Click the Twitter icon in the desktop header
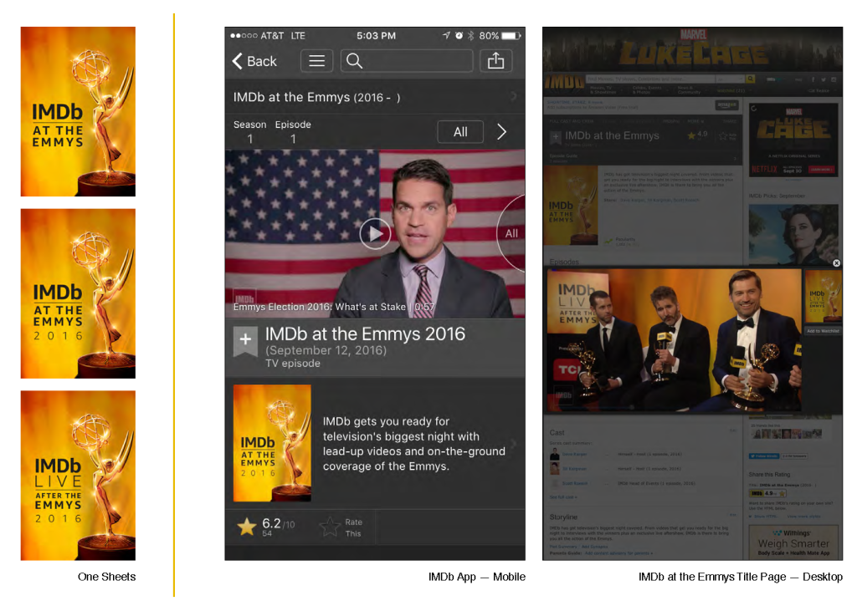This screenshot has height=606, width=857. coord(824,79)
